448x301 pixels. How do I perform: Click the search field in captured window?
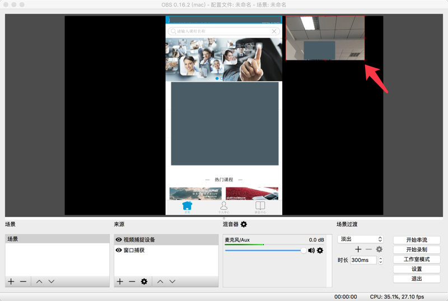click(223, 31)
